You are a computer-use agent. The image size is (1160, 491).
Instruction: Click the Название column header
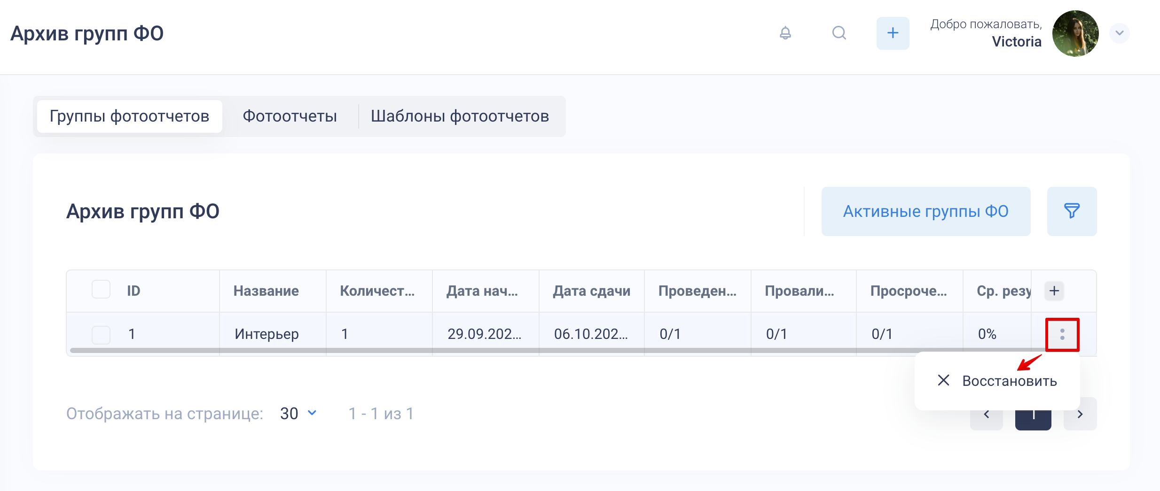(266, 291)
